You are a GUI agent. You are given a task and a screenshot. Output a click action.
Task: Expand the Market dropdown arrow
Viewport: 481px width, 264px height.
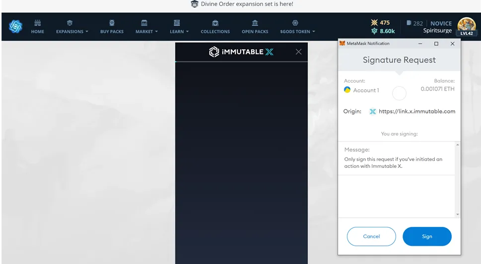coord(156,32)
